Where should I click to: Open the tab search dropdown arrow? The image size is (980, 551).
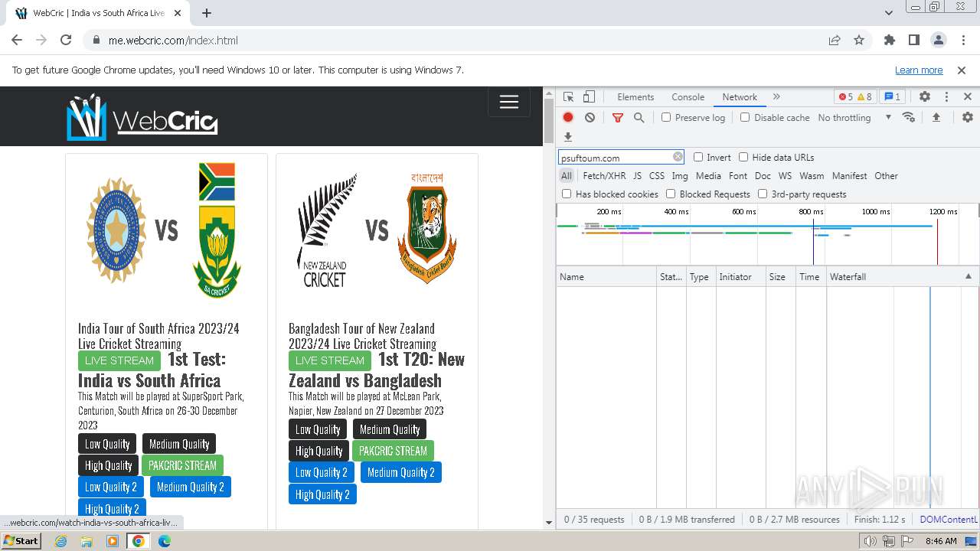click(x=888, y=13)
